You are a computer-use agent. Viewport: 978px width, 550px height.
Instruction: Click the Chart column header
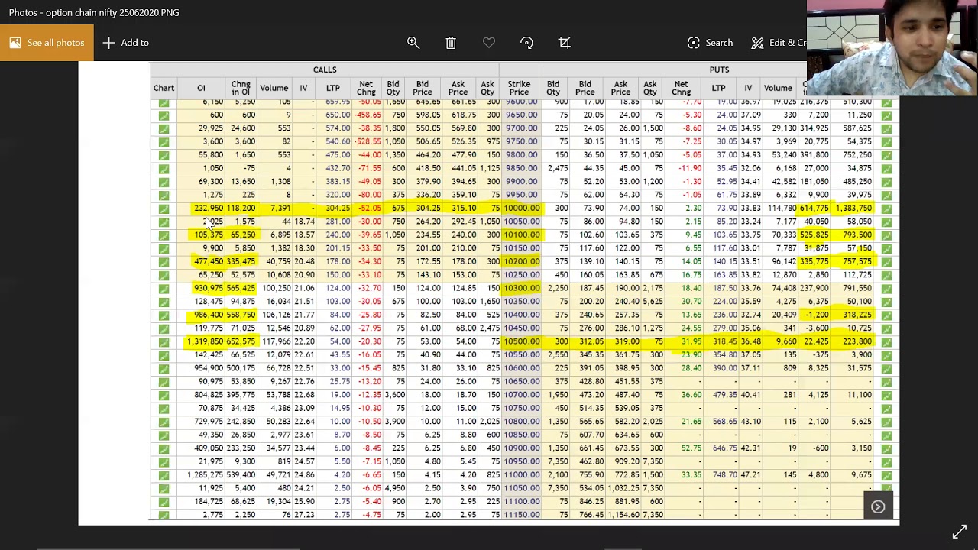(x=164, y=88)
